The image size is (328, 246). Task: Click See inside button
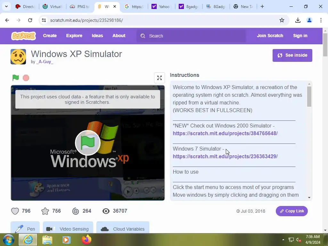coord(292,55)
